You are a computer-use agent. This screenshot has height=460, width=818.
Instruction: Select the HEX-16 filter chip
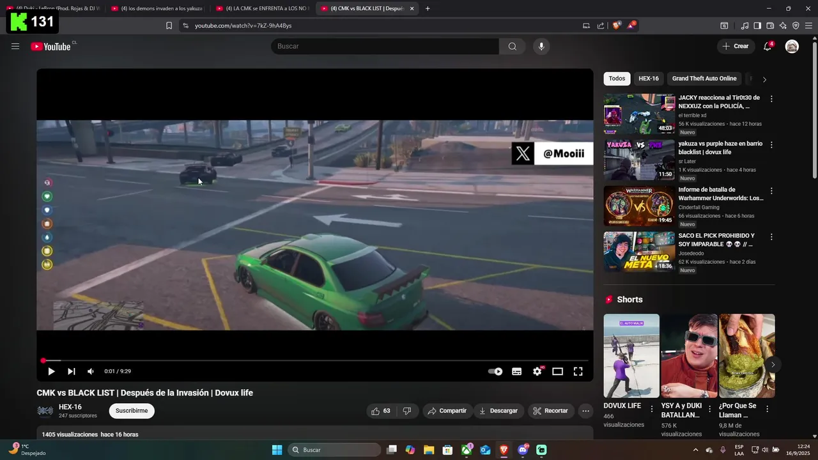pyautogui.click(x=649, y=79)
